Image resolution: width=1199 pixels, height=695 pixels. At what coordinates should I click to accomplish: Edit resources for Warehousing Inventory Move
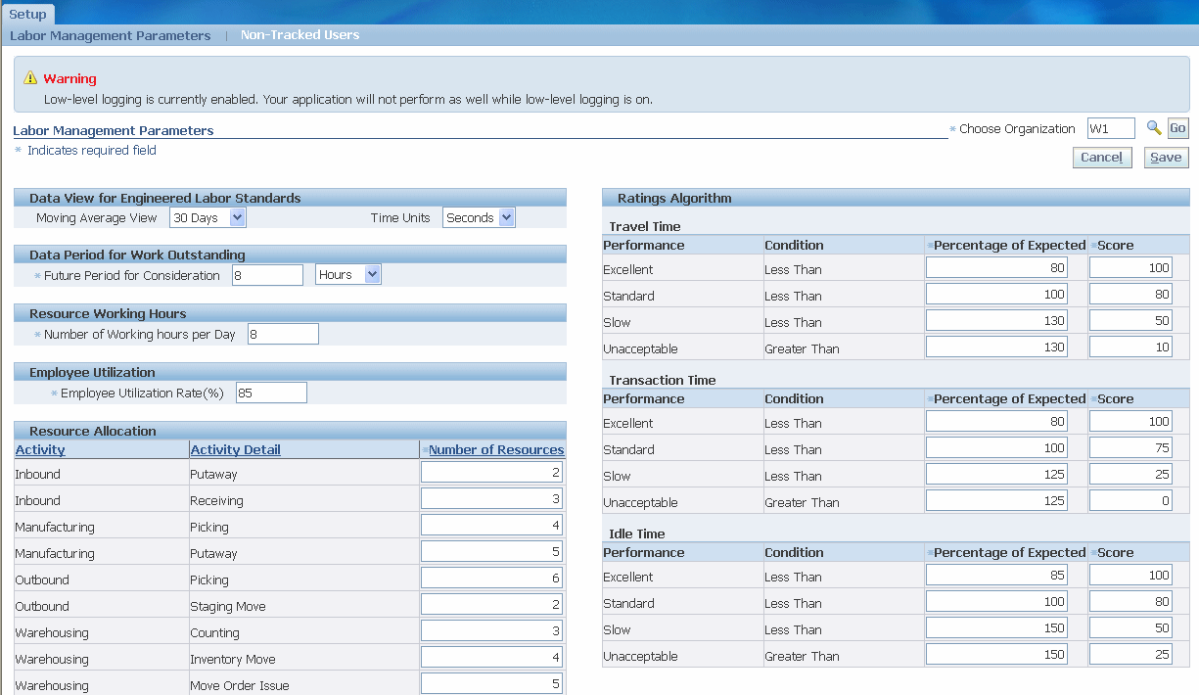492,658
